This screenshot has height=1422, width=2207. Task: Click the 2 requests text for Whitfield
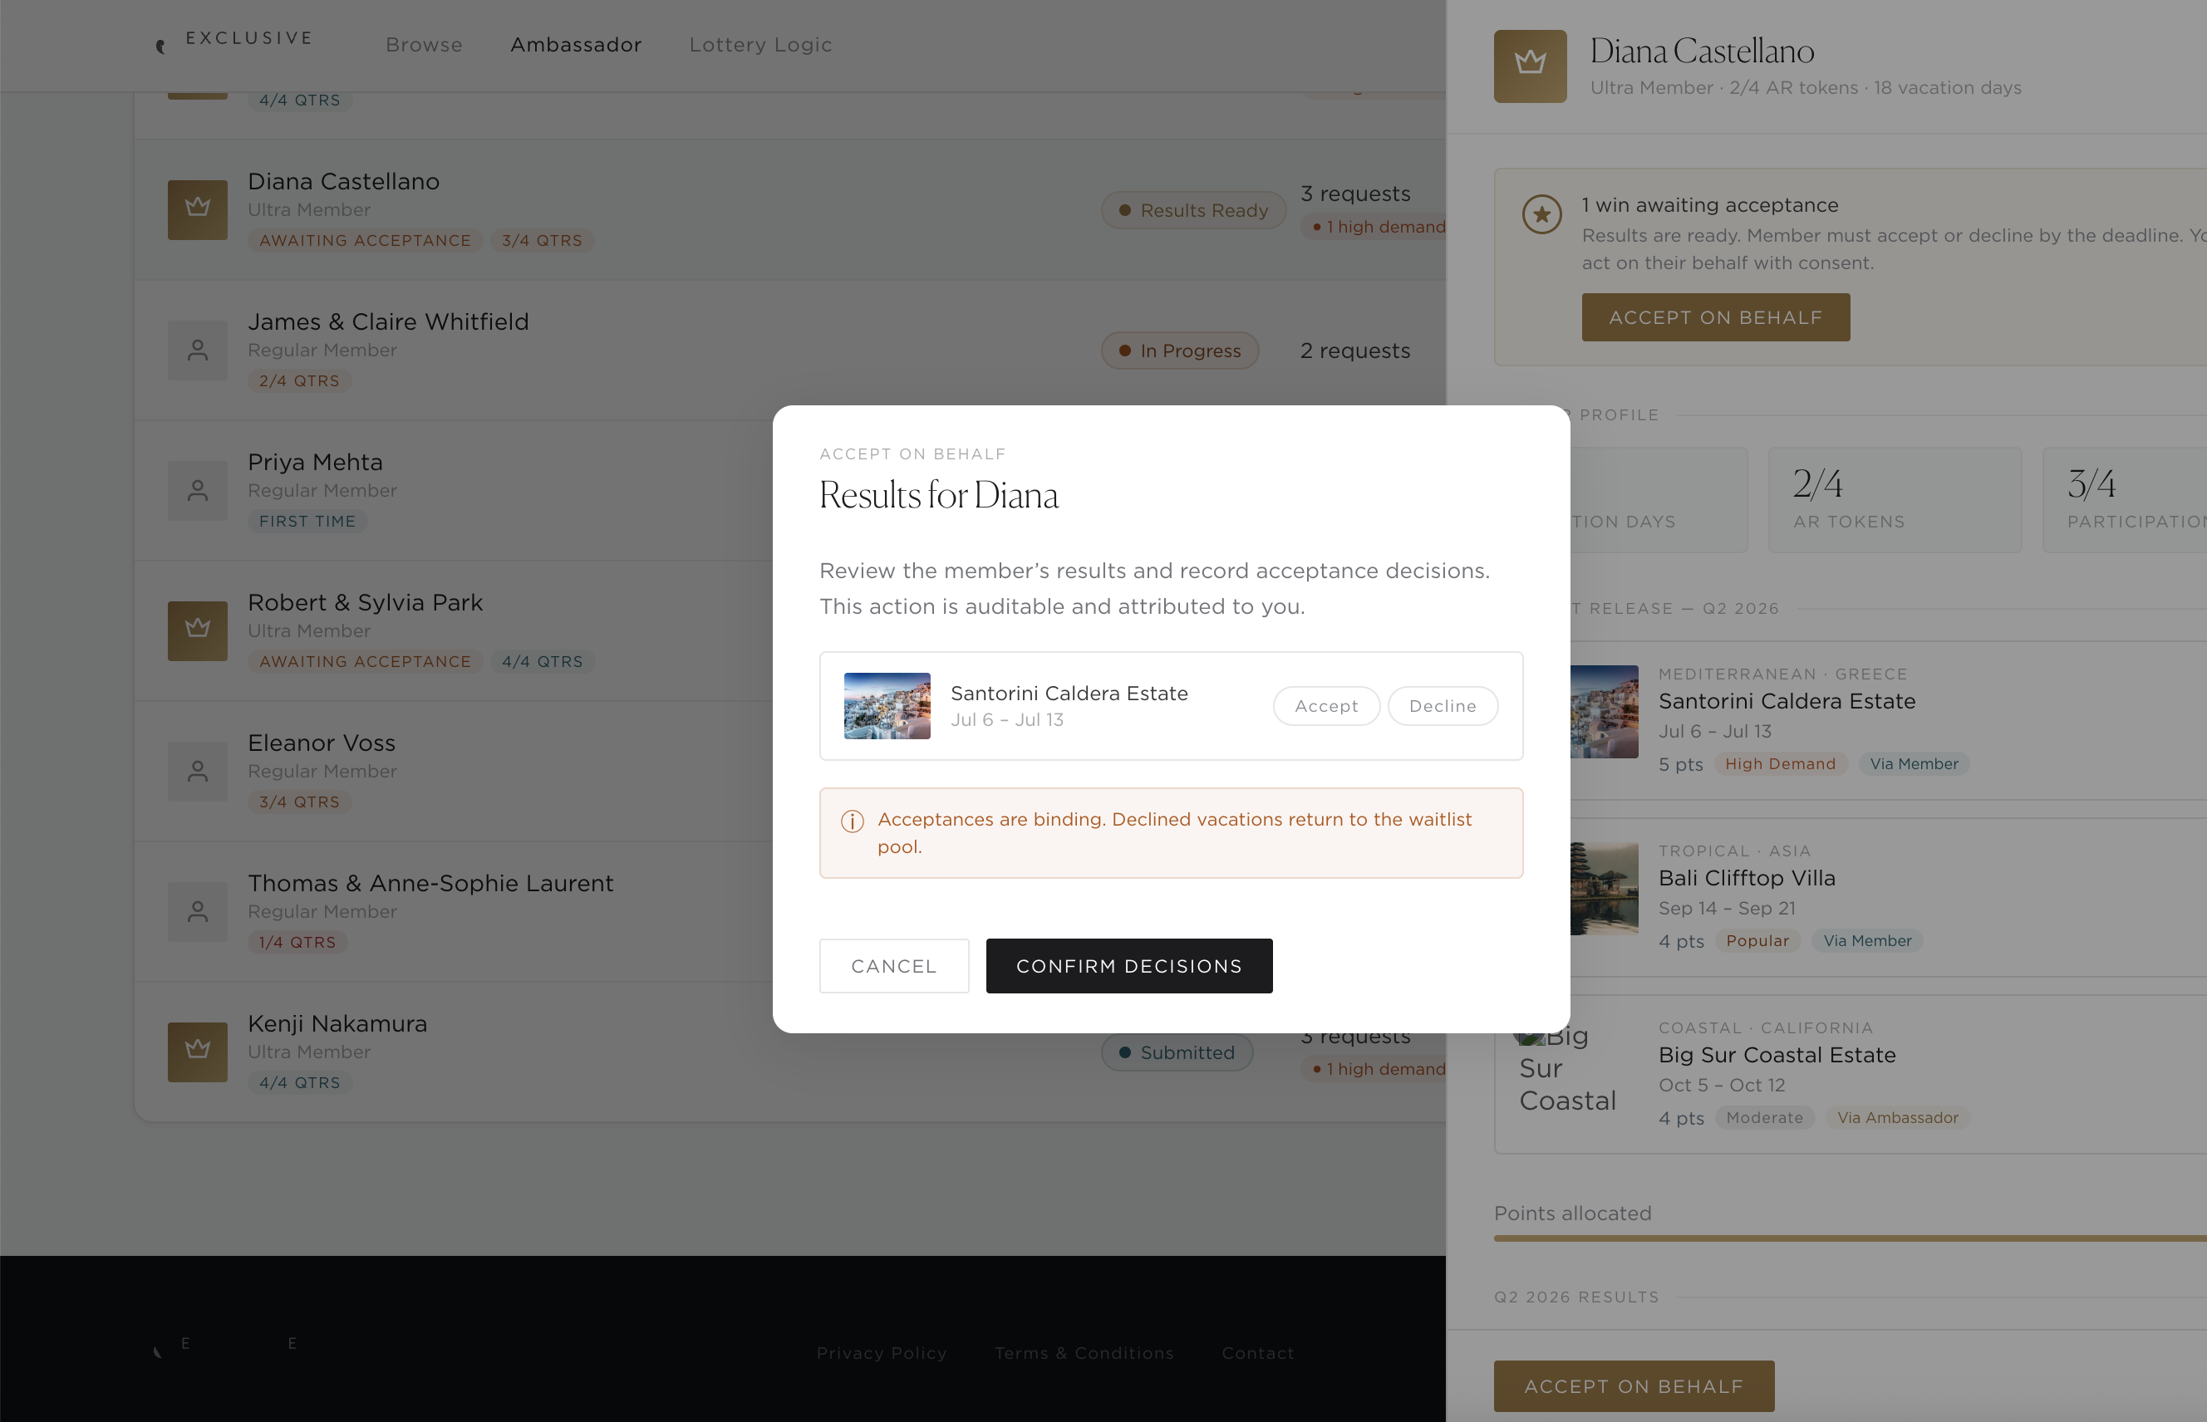[1354, 351]
